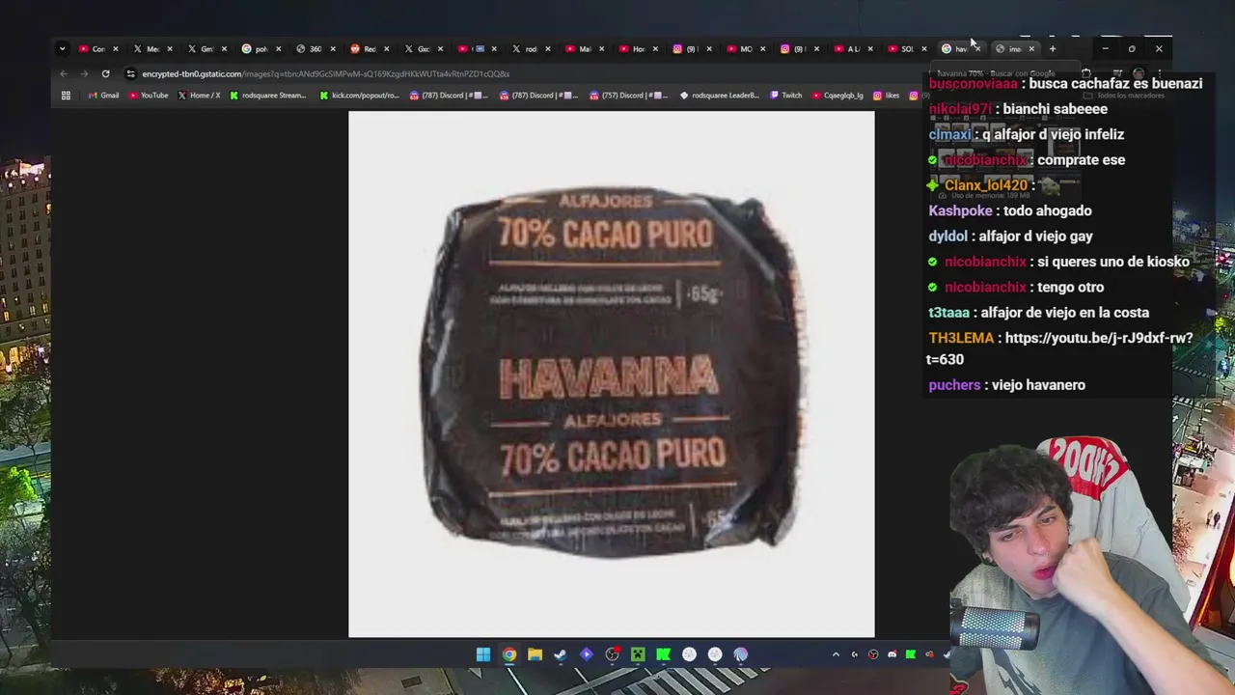Image resolution: width=1235 pixels, height=695 pixels.
Task: Open the Gmail bookmark
Action: point(103,96)
